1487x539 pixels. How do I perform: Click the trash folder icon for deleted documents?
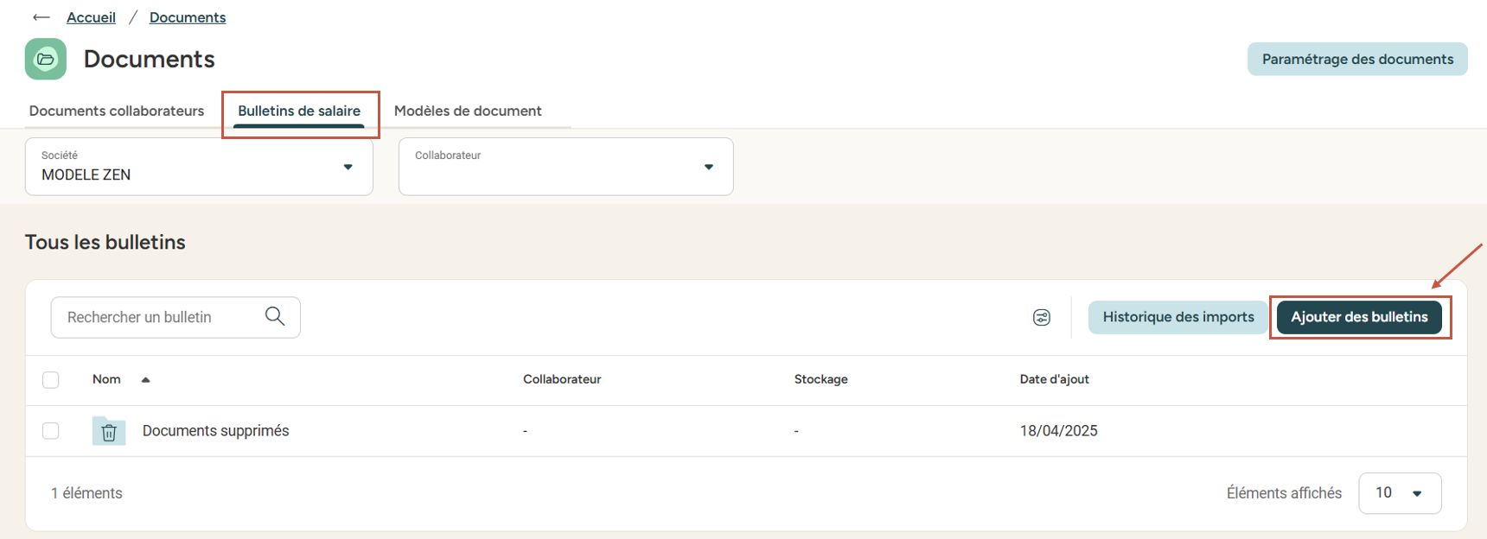[x=109, y=431]
